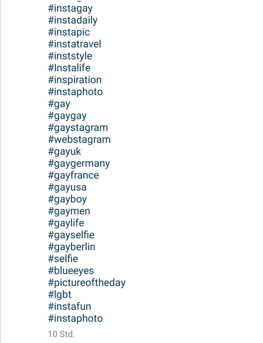Click the 10 Std. timestamp
263x343 pixels.
61,334
